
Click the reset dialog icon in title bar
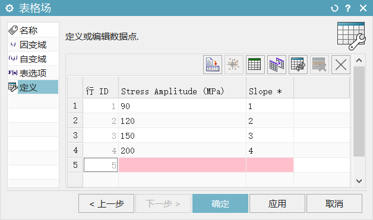point(334,8)
